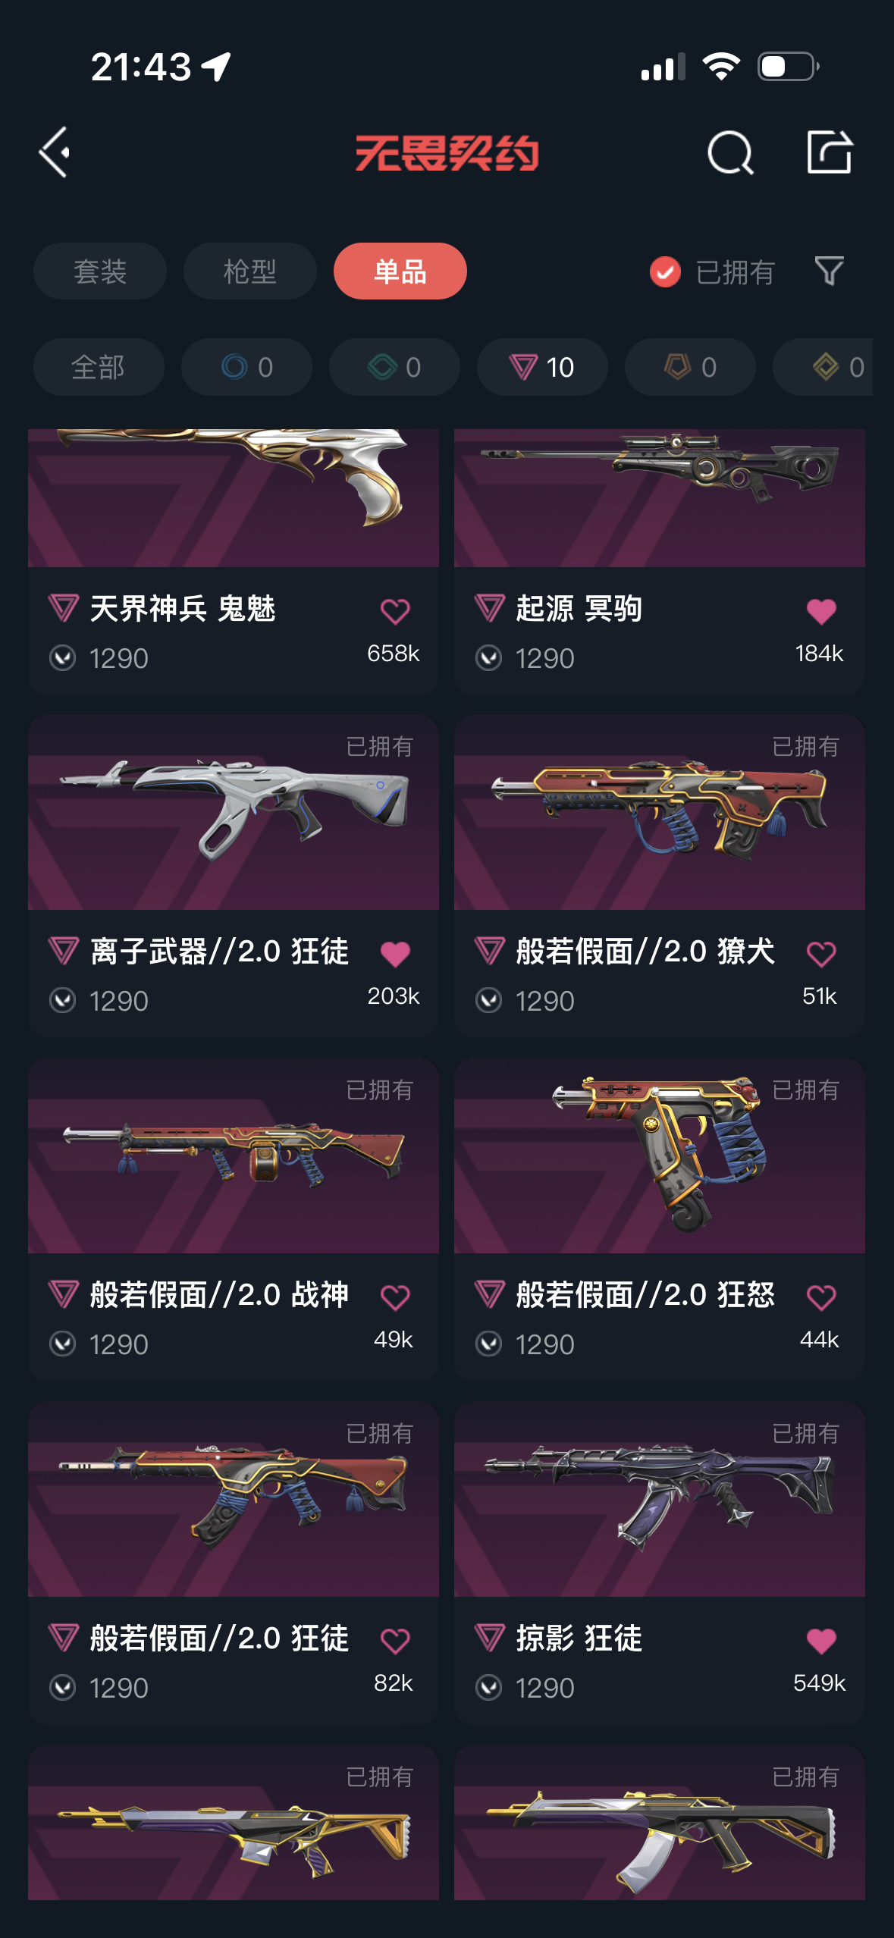
Task: Tap heart icon on 掠影 狂徒
Action: click(821, 1641)
